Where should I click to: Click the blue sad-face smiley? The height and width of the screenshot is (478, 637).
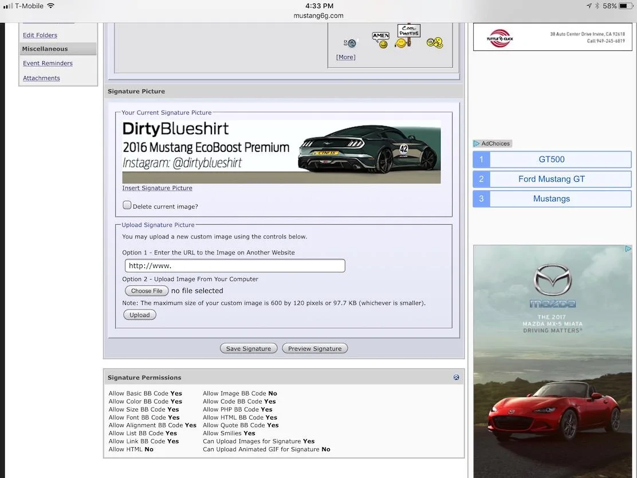pyautogui.click(x=350, y=42)
